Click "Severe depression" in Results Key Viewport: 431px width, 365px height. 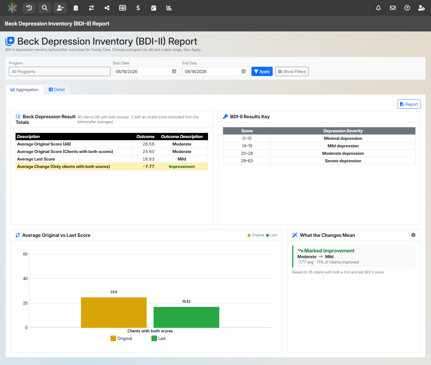pos(343,161)
